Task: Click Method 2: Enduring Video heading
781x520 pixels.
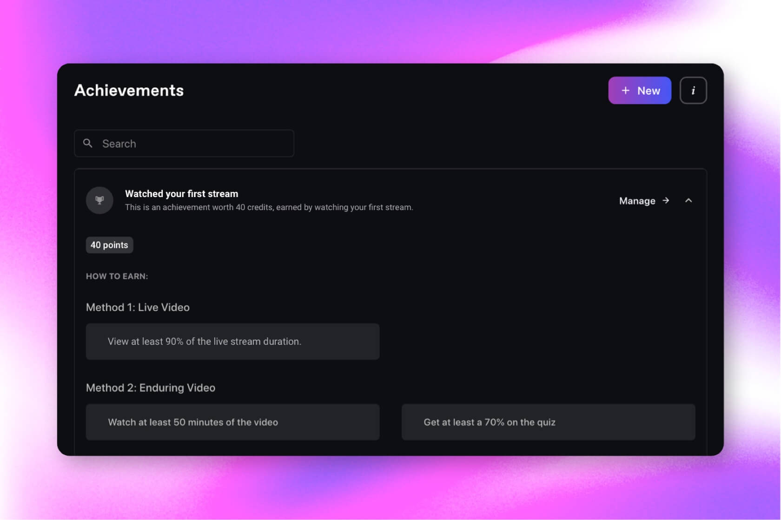Action: (151, 388)
